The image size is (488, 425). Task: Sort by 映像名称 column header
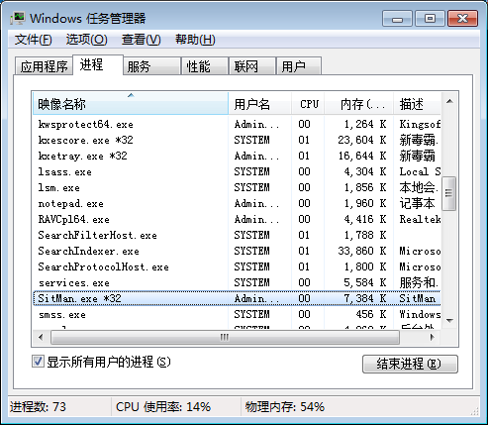click(131, 104)
